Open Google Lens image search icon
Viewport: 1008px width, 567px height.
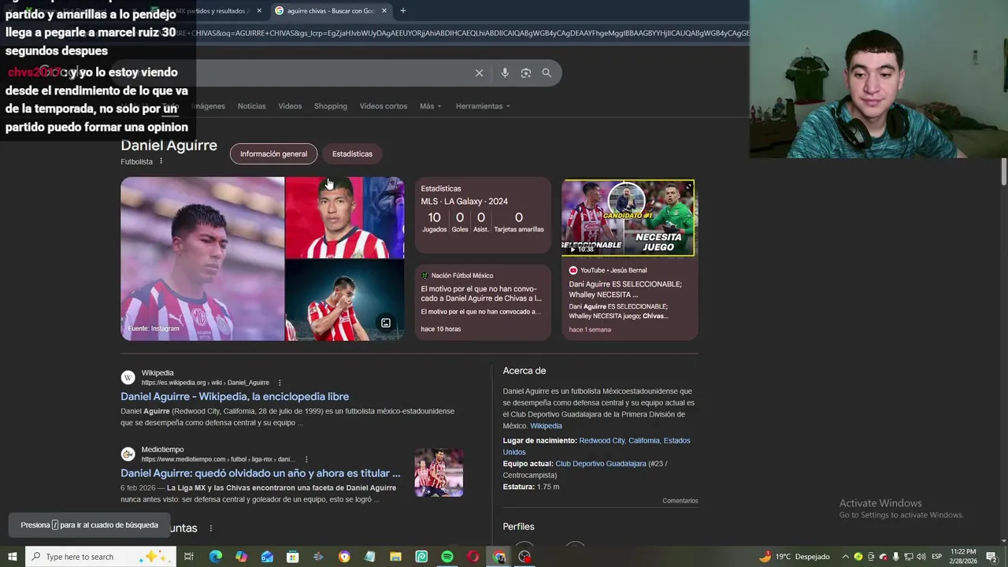tap(526, 72)
